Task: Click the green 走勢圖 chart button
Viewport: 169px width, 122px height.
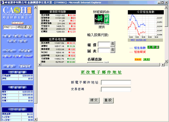Action: (153, 47)
